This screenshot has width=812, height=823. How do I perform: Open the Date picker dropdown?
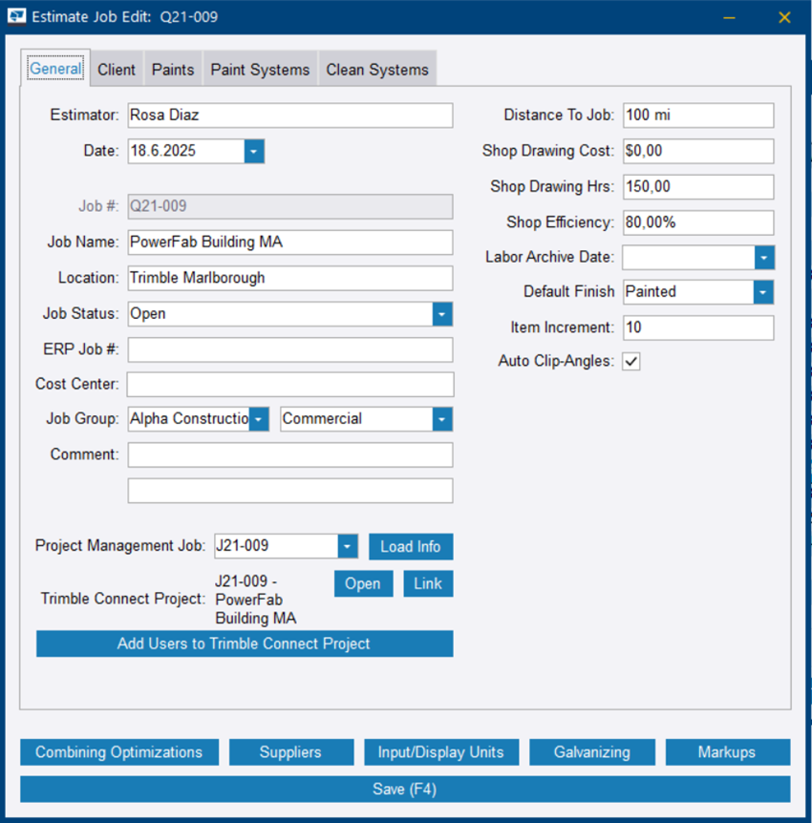(253, 151)
